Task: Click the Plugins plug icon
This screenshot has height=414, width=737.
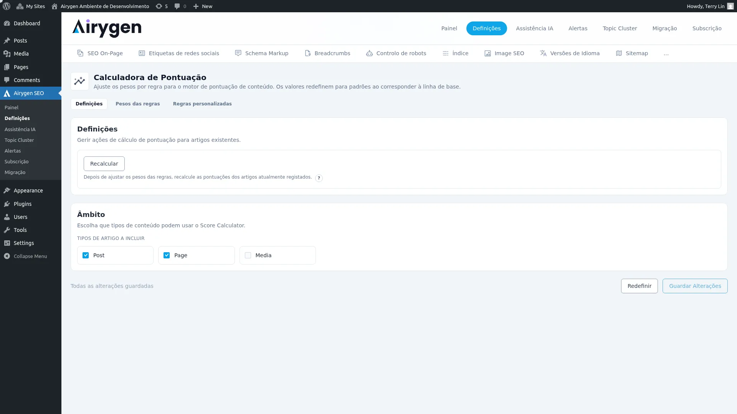Action: (7, 204)
